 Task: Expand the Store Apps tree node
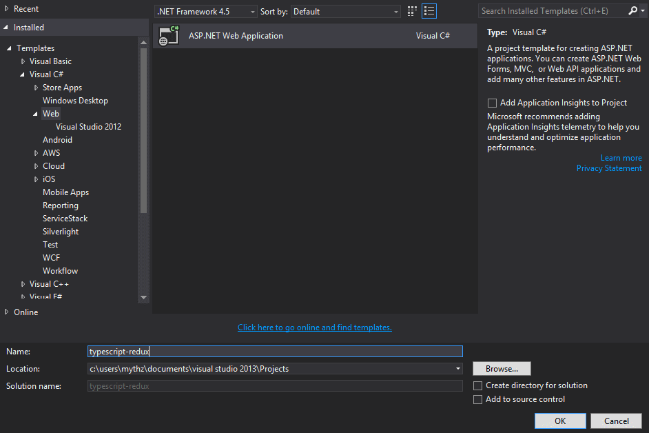37,88
